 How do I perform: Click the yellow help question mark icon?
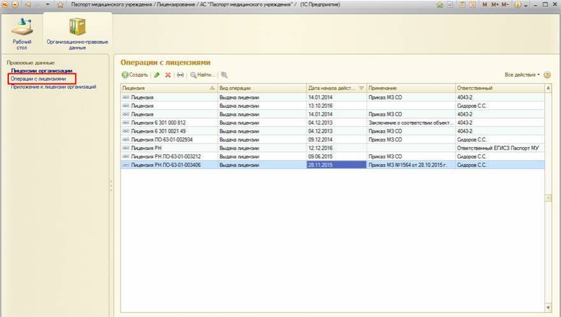pyautogui.click(x=546, y=75)
